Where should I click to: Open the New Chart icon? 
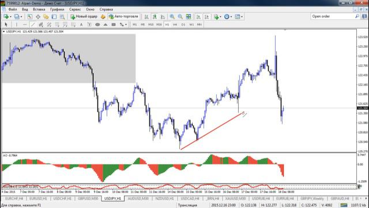click(x=6, y=17)
